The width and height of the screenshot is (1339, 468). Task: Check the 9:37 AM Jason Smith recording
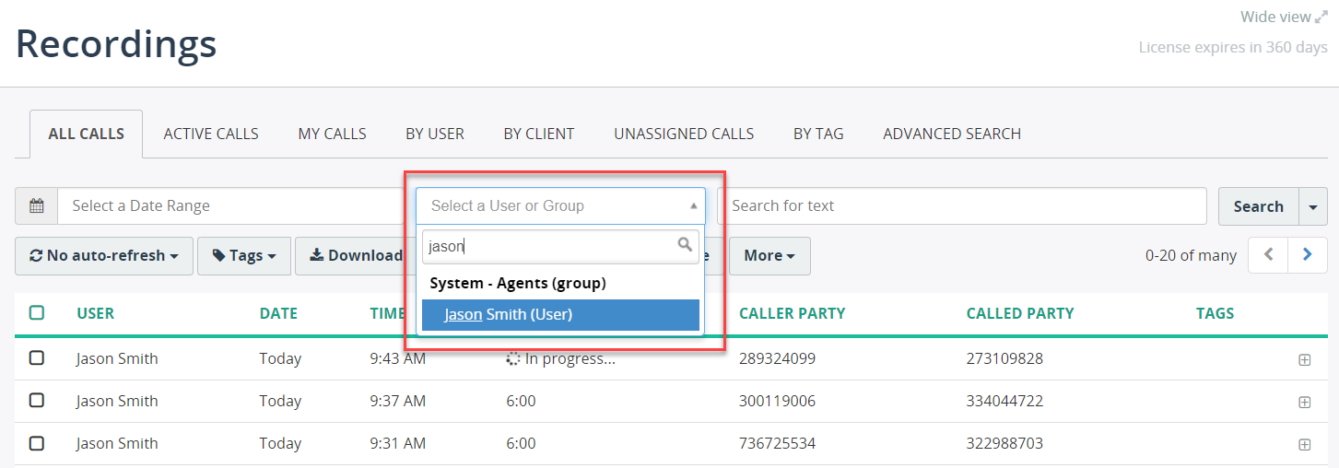coord(37,401)
